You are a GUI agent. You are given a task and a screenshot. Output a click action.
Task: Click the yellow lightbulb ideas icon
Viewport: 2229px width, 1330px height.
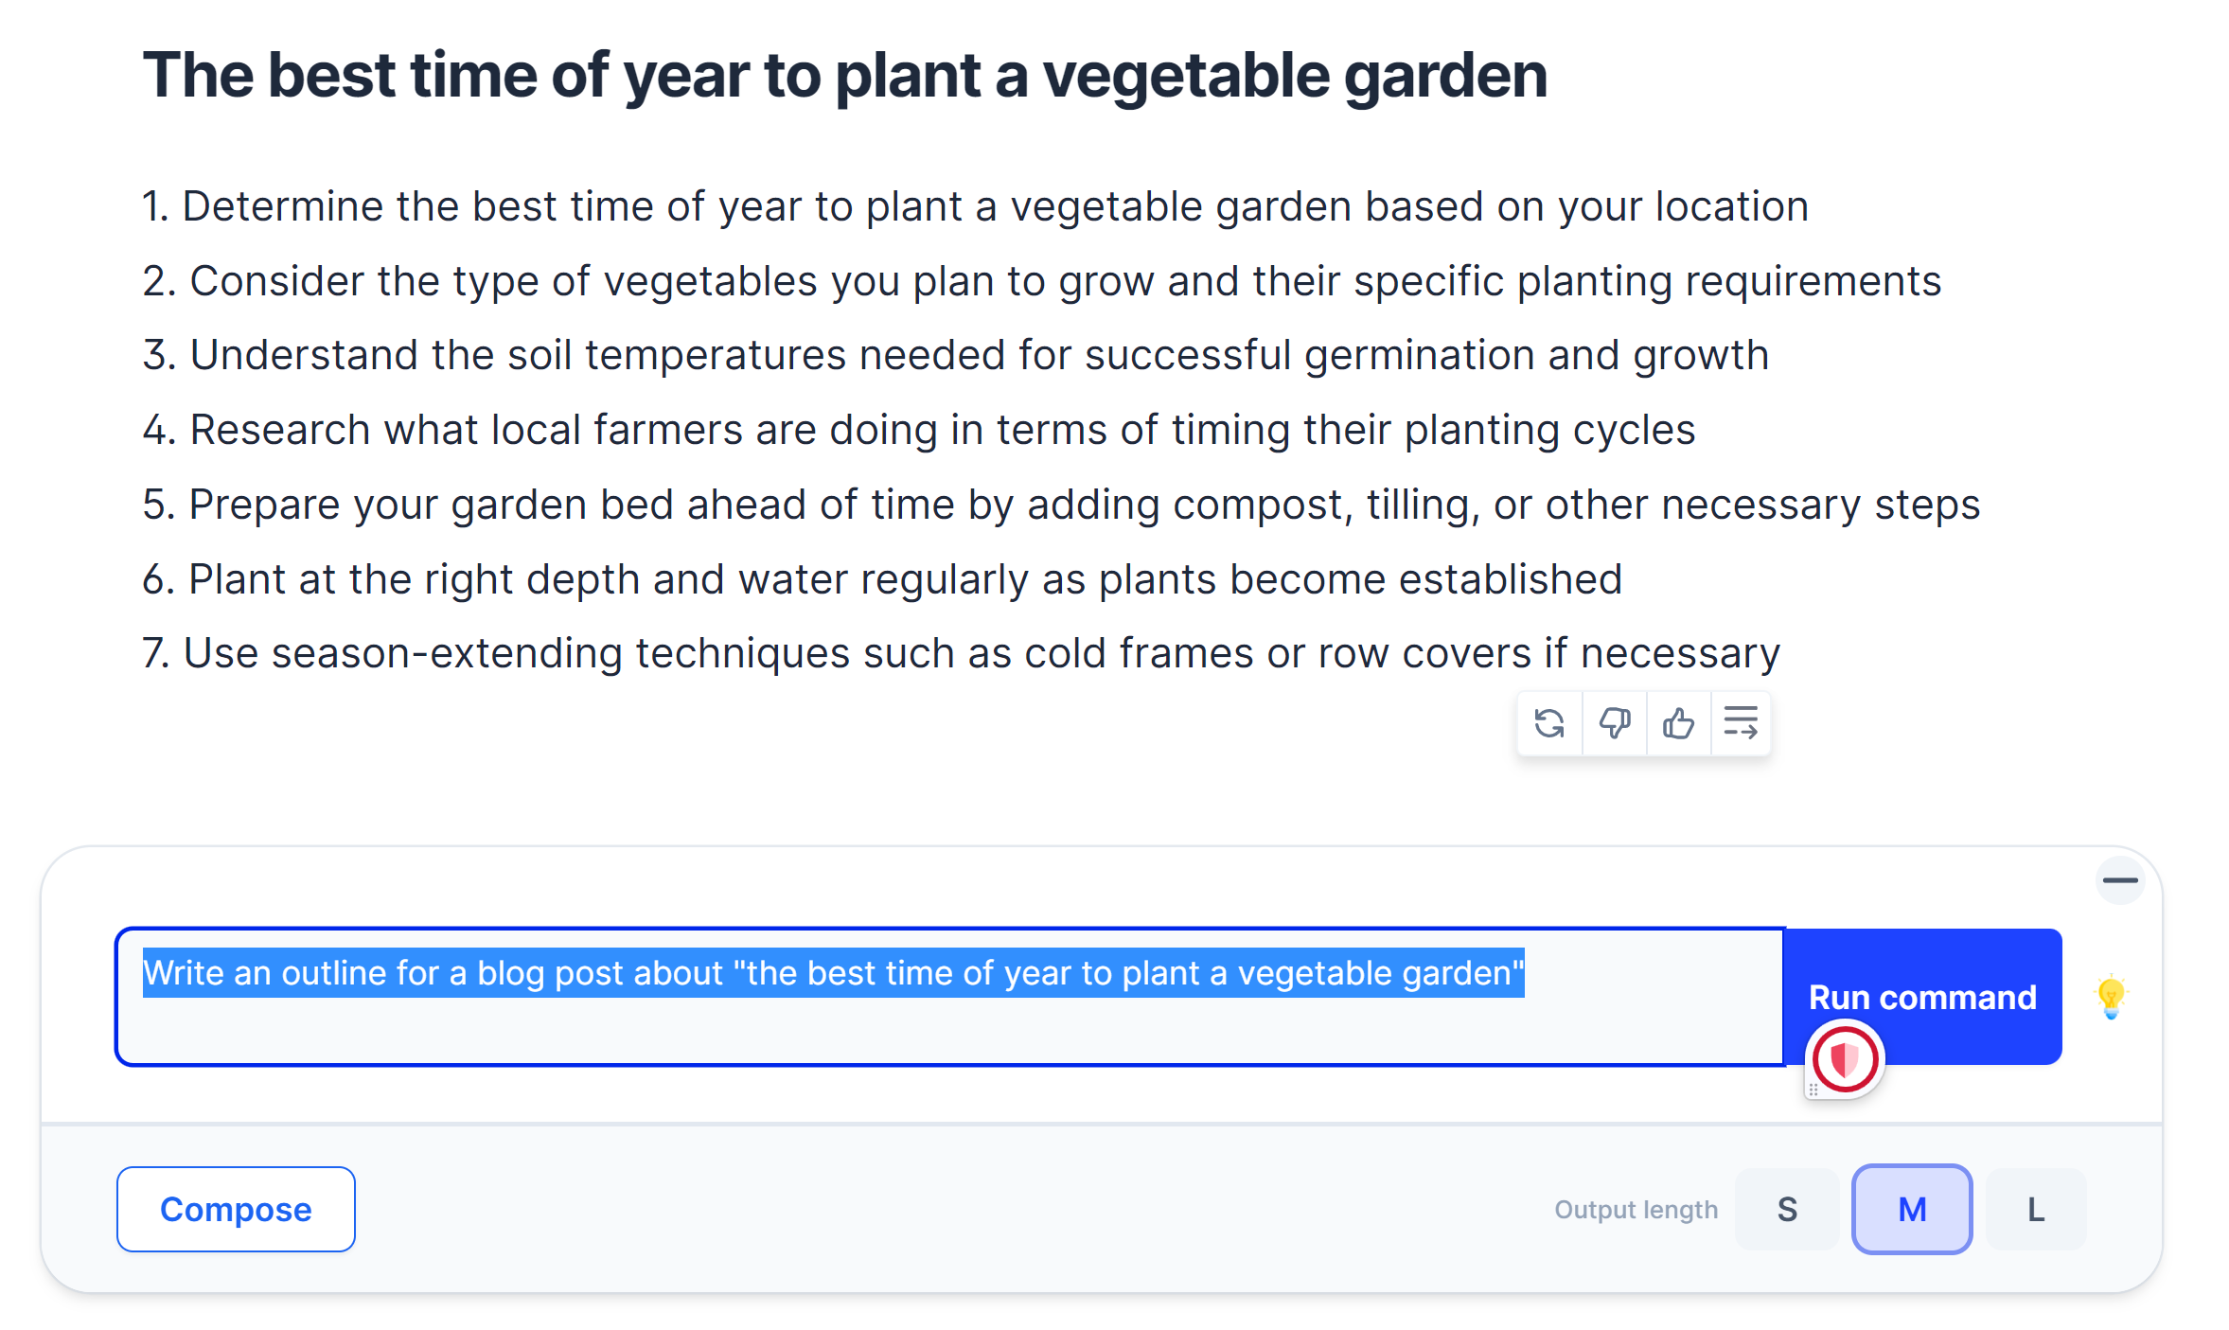(x=2111, y=997)
